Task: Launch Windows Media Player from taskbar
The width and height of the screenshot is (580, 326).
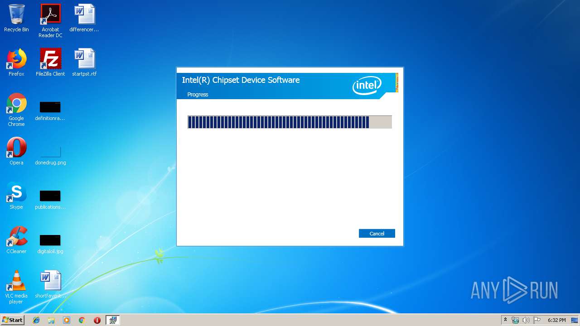Action: [67, 320]
